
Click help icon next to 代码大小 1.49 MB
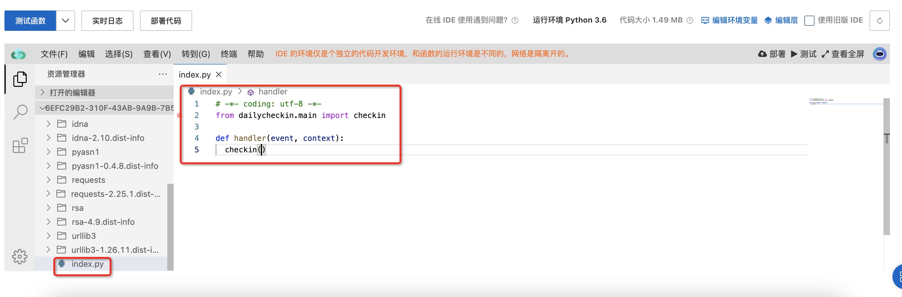tap(690, 20)
